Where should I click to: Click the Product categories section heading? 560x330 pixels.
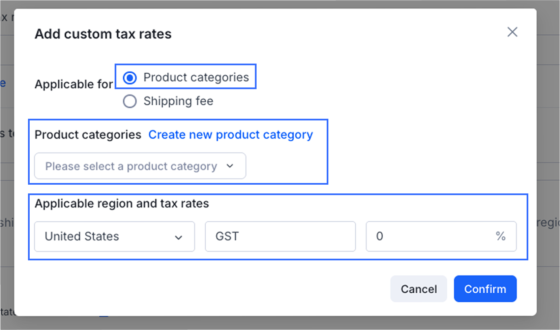tap(88, 135)
